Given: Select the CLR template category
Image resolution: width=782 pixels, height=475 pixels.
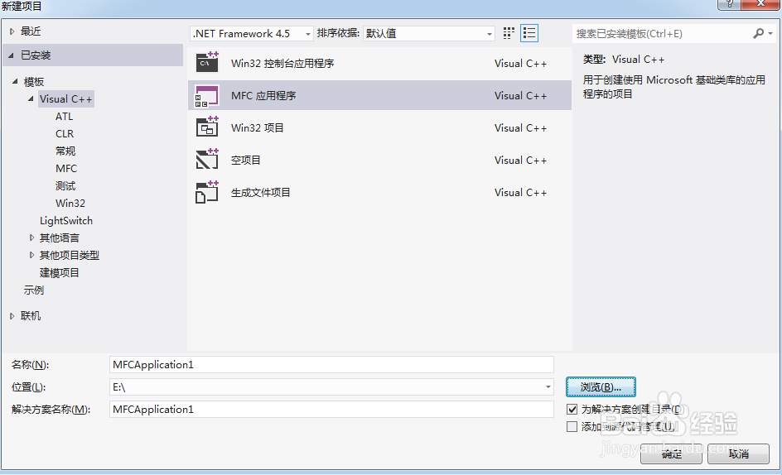Looking at the screenshot, I should (x=65, y=133).
